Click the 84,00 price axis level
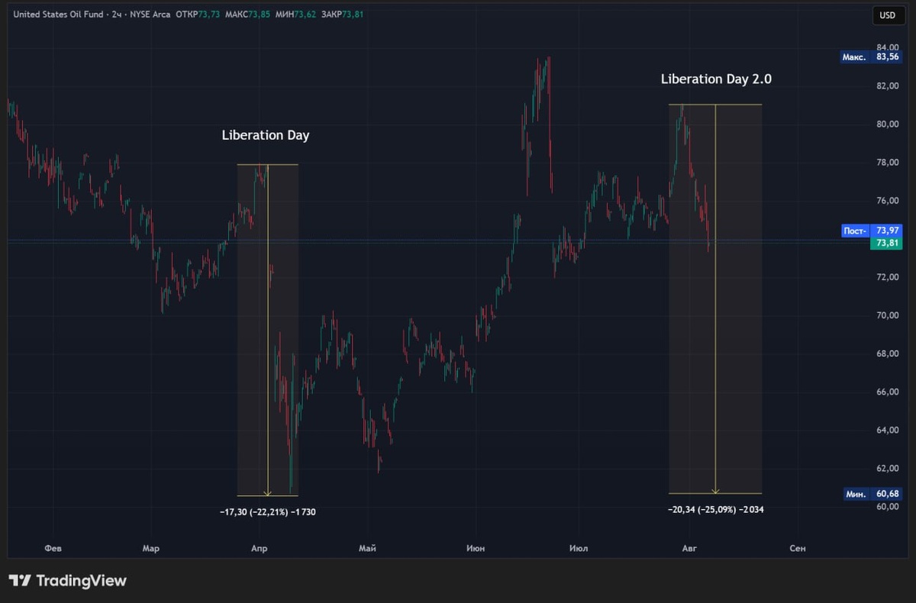Viewport: 916px width, 603px height. (x=886, y=47)
